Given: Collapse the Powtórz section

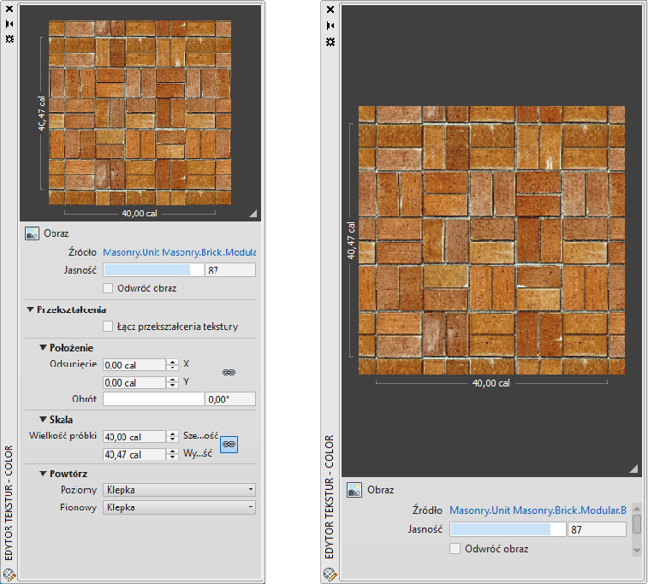Looking at the screenshot, I should pos(43,473).
